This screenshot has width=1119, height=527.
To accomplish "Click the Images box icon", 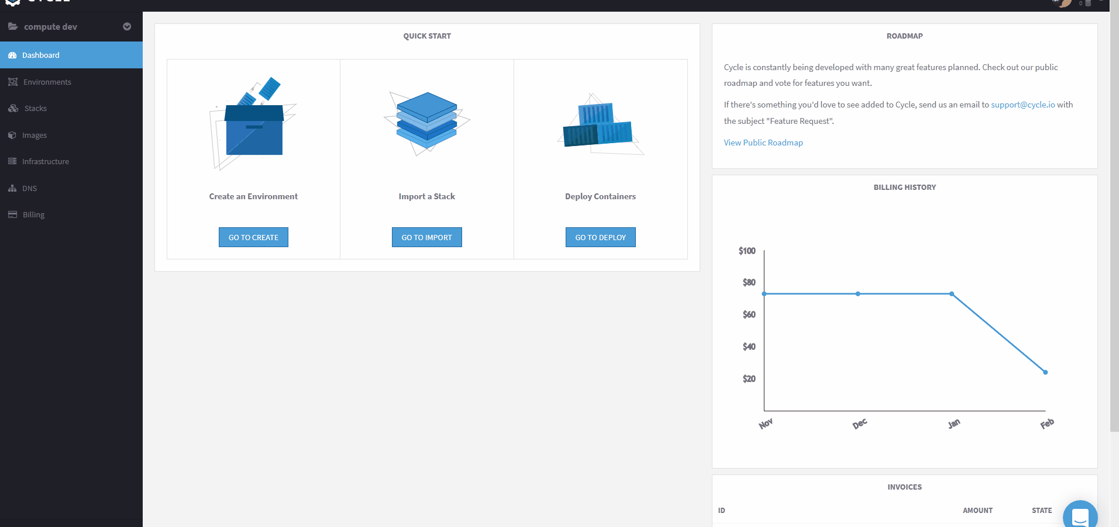I will tap(12, 135).
